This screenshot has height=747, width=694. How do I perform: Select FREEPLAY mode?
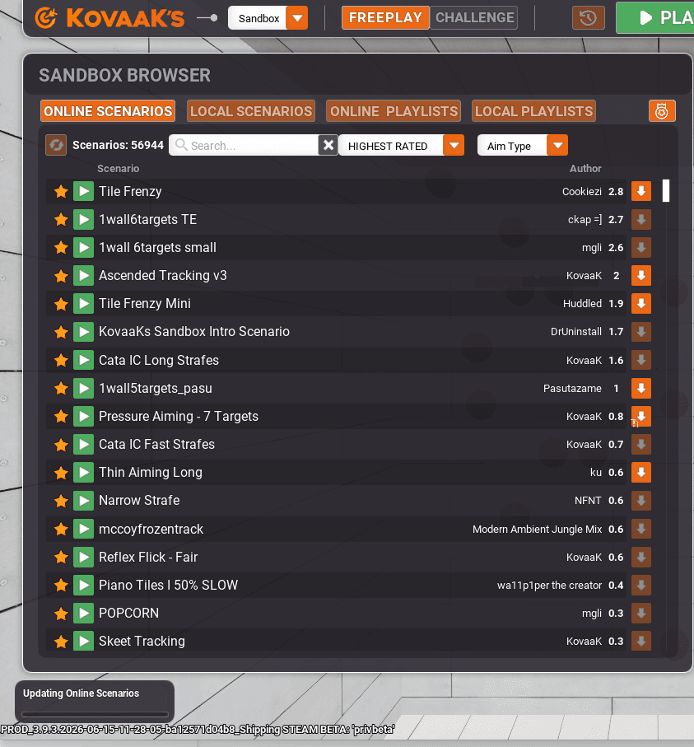(x=385, y=17)
